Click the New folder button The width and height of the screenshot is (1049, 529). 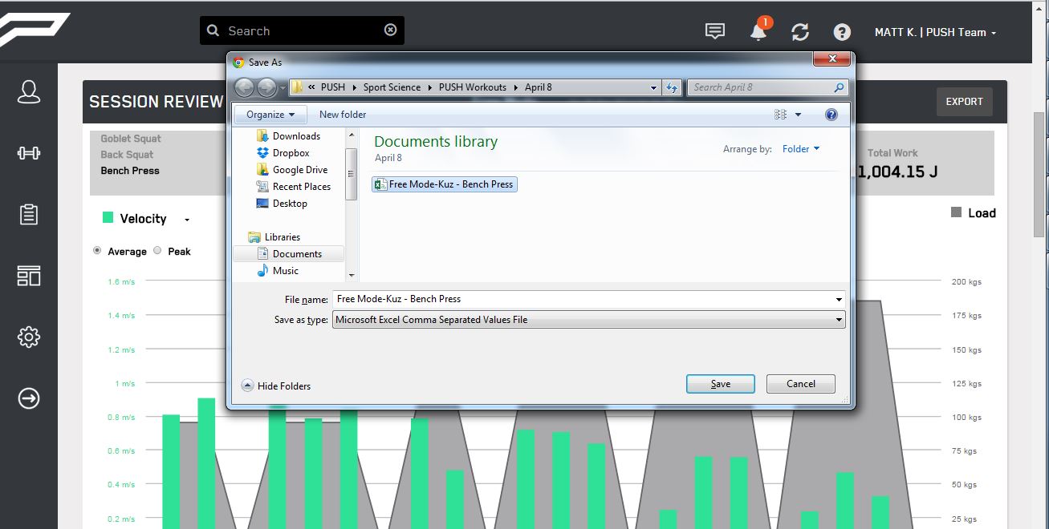click(x=343, y=115)
